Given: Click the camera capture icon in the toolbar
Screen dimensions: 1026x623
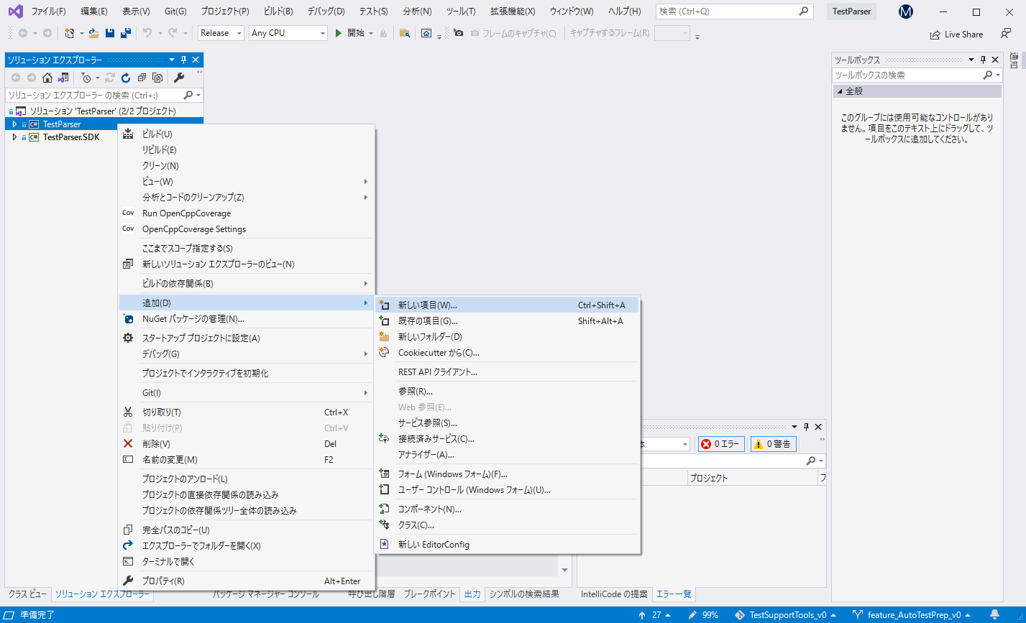Looking at the screenshot, I should point(458,32).
